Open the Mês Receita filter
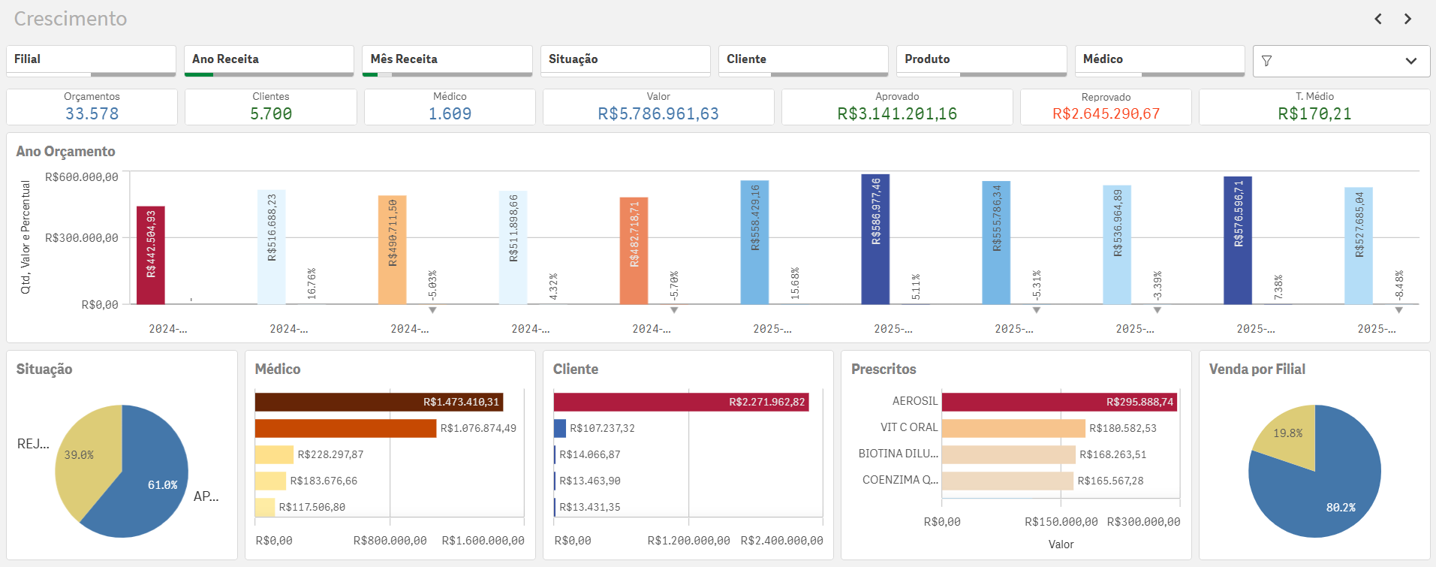The image size is (1436, 567). pos(447,59)
